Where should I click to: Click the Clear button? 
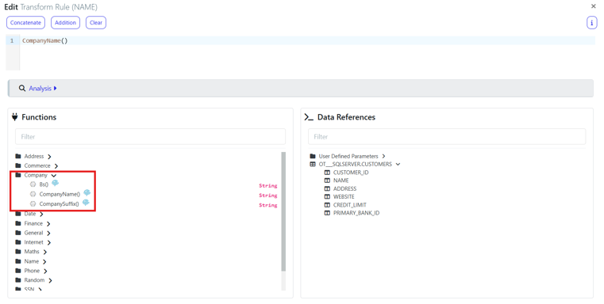pyautogui.click(x=96, y=23)
